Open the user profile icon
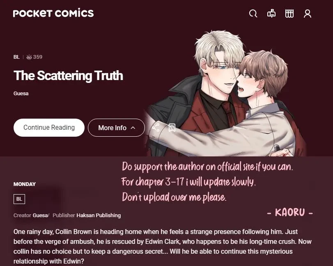The image size is (333, 266). click(x=307, y=14)
